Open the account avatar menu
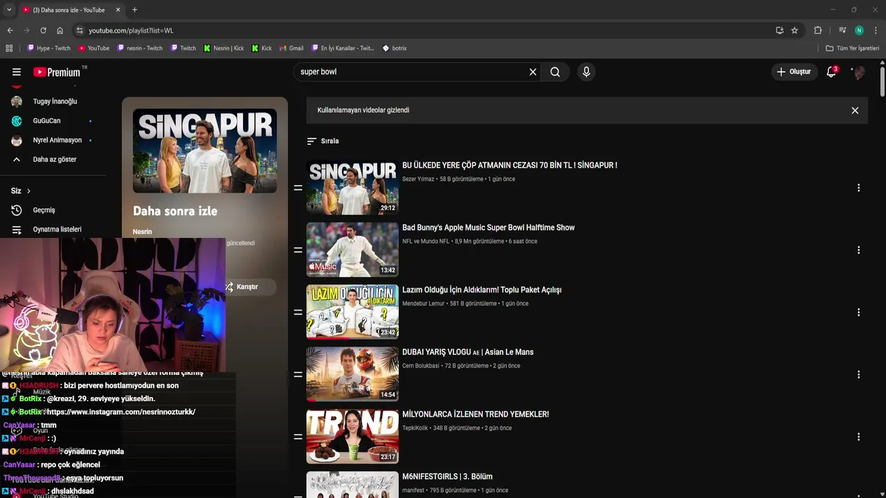 [x=858, y=72]
